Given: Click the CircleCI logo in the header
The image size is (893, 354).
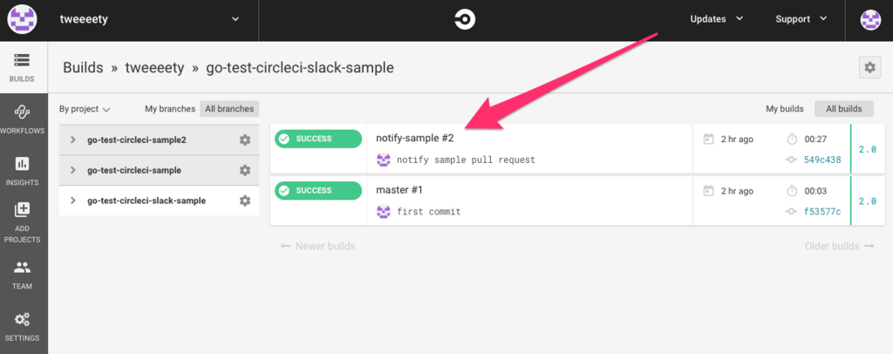Looking at the screenshot, I should 466,19.
